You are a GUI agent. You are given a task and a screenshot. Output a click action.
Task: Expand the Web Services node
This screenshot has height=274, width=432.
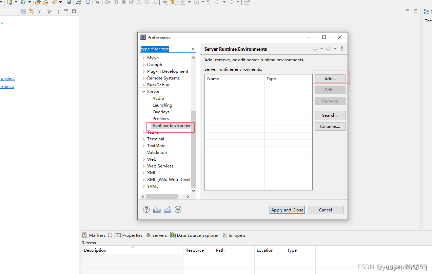[144, 166]
